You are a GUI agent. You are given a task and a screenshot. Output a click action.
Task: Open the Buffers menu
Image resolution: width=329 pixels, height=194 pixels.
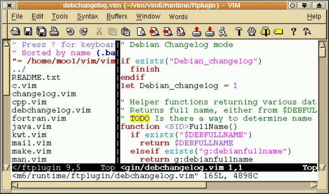tap(117, 16)
